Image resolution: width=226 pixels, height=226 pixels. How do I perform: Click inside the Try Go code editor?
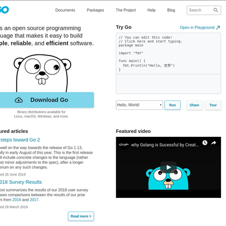coord(168,54)
